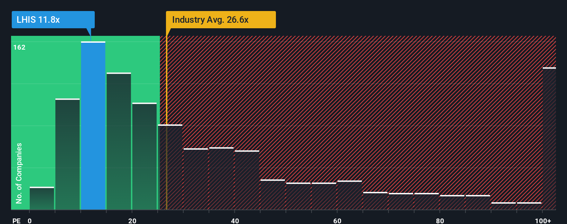The width and height of the screenshot is (567, 224).
Task: Click the x-axis tick label 80
Action: (x=440, y=221)
